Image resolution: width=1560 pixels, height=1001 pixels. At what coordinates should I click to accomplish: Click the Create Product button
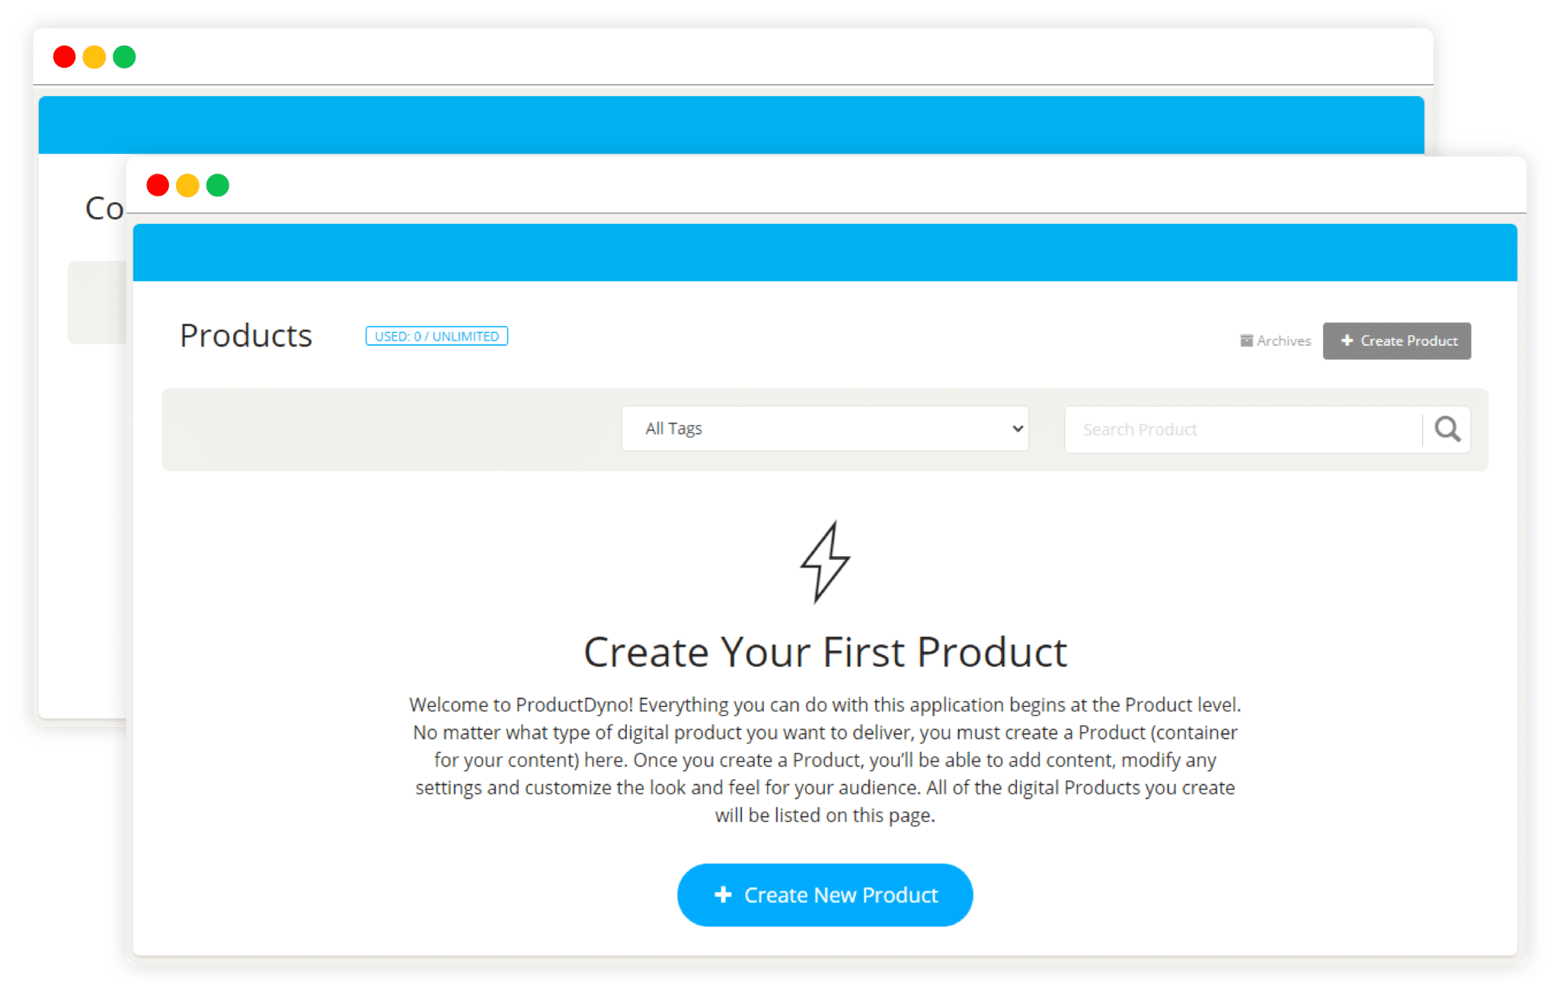pos(1398,339)
